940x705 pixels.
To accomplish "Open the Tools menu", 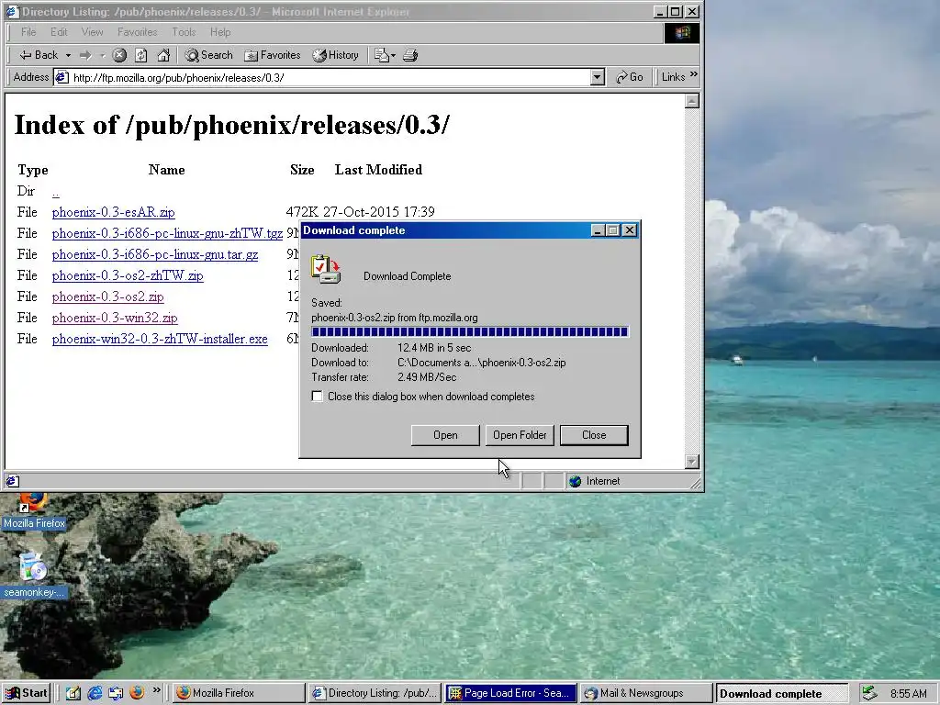I will pyautogui.click(x=184, y=32).
